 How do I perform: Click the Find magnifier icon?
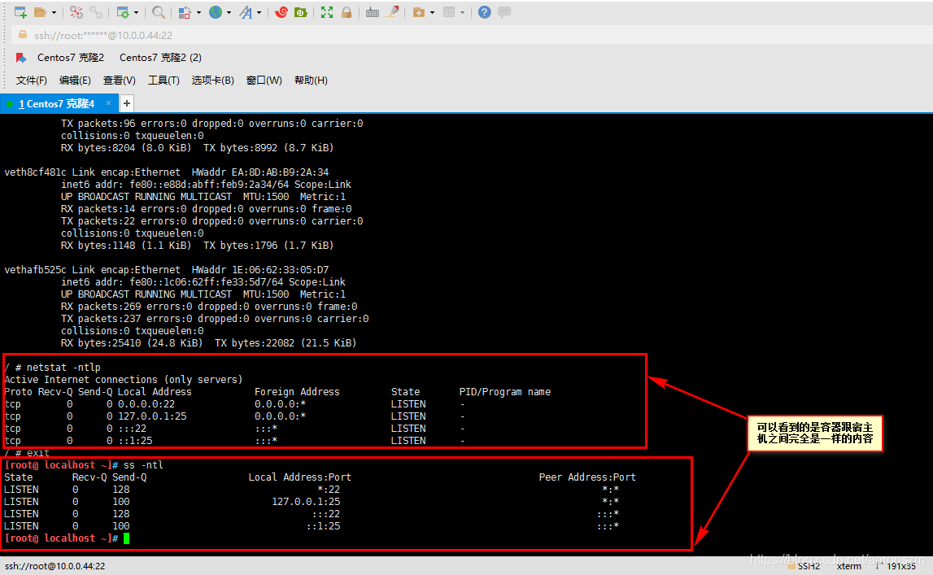pos(159,12)
